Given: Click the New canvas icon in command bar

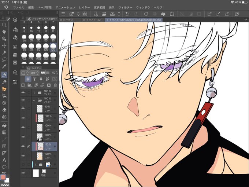Looking at the screenshot, I should point(95,14).
